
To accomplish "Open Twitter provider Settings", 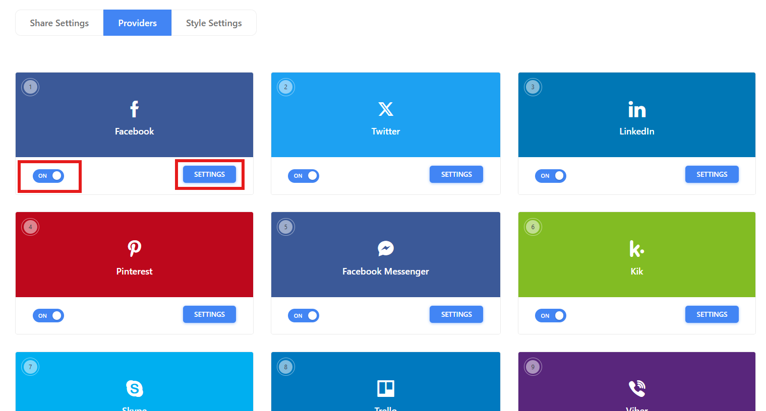I will pos(456,174).
